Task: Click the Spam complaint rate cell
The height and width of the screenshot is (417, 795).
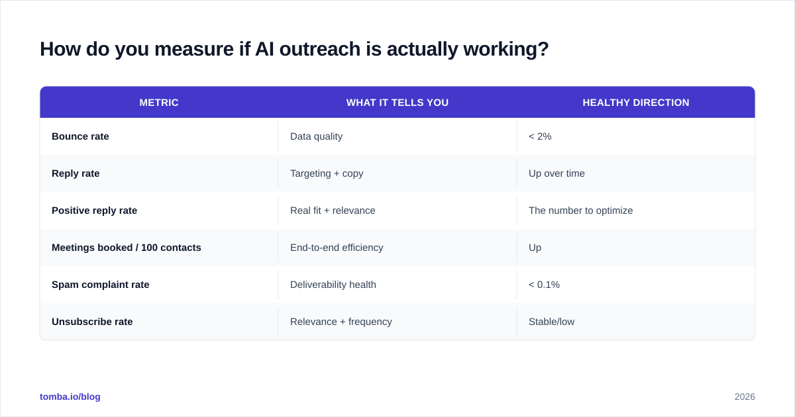Action: pyautogui.click(x=159, y=285)
